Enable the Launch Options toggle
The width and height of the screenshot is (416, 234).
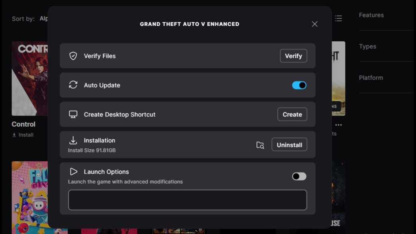299,176
